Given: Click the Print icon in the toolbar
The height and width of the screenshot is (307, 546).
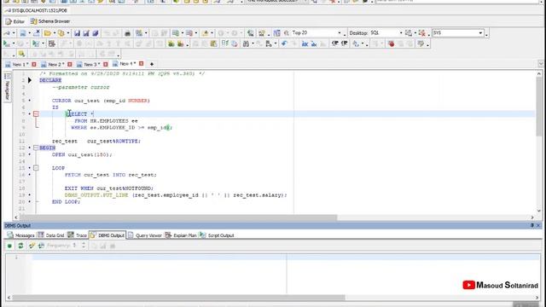Looking at the screenshot, I should pyautogui.click(x=127, y=33).
